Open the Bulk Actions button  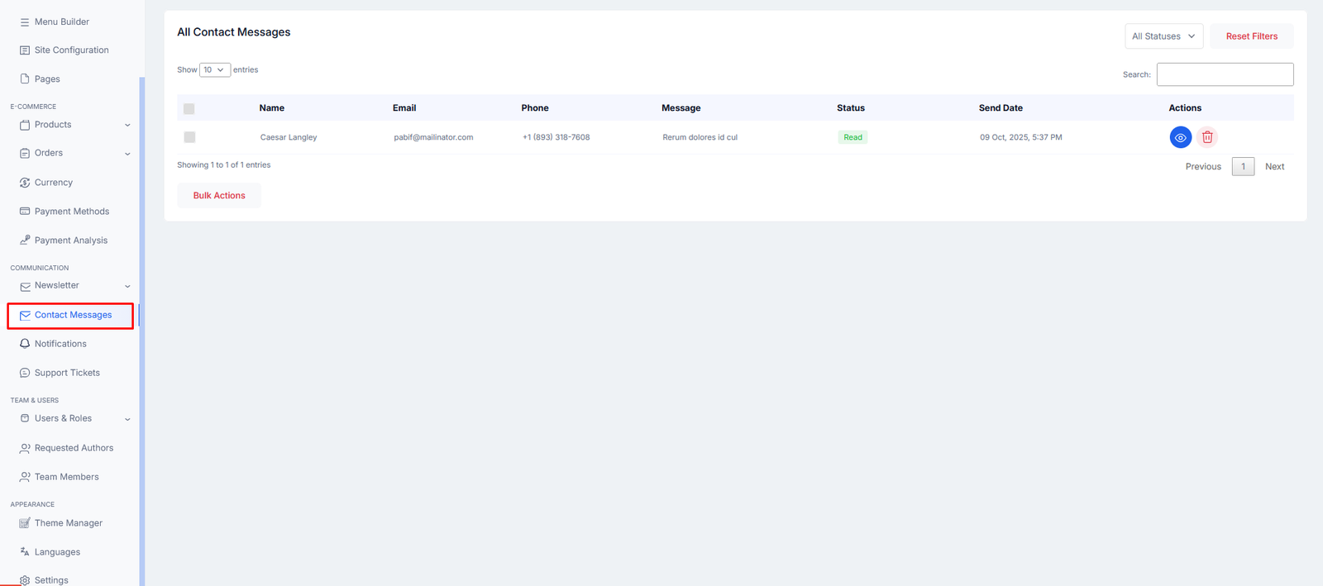coord(219,196)
